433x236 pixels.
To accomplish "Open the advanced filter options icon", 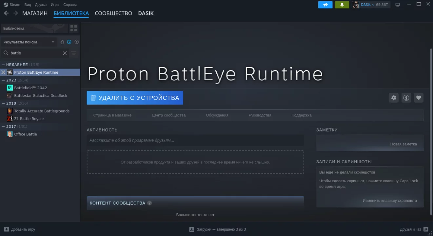I will pos(74,53).
